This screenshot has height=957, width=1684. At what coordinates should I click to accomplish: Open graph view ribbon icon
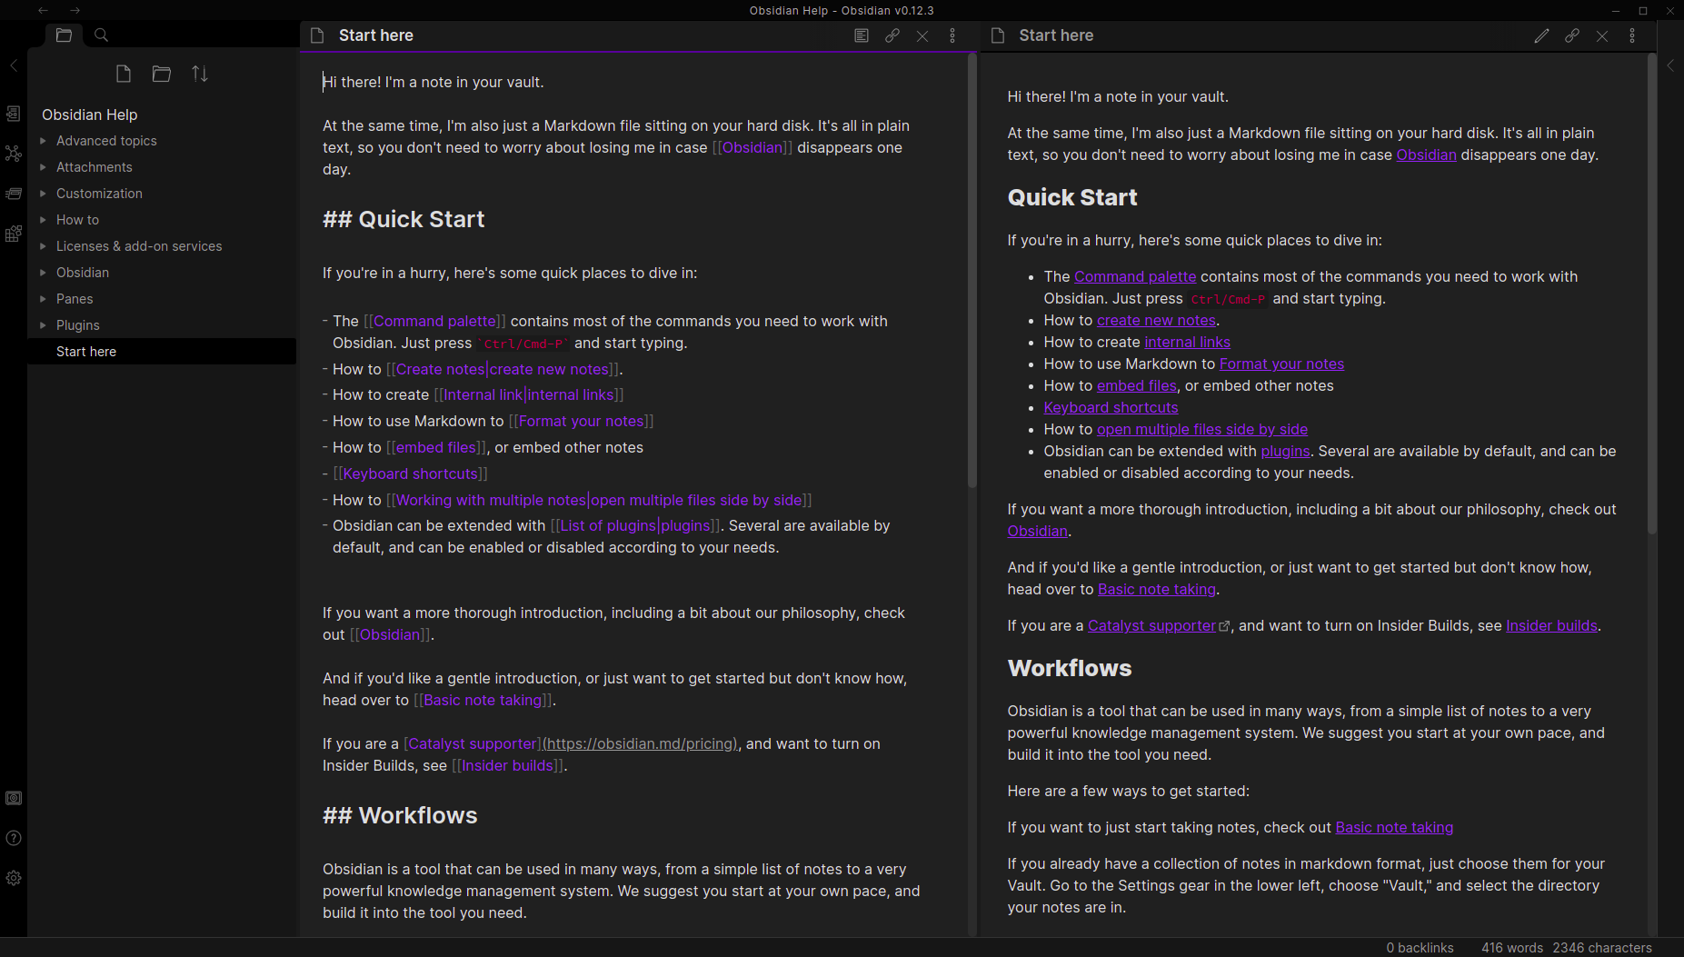[x=14, y=154]
